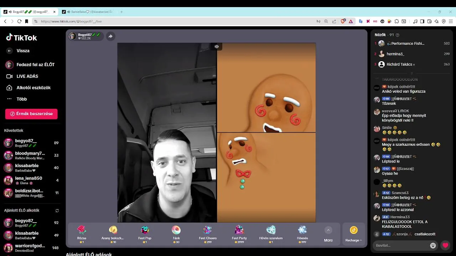Switch to the Bogyó87 tab

pyautogui.click(x=30, y=12)
